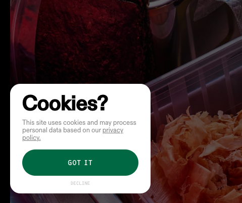Screen dimensions: 242x203
Task: Click the question mark in the heading
Action: coord(103,103)
